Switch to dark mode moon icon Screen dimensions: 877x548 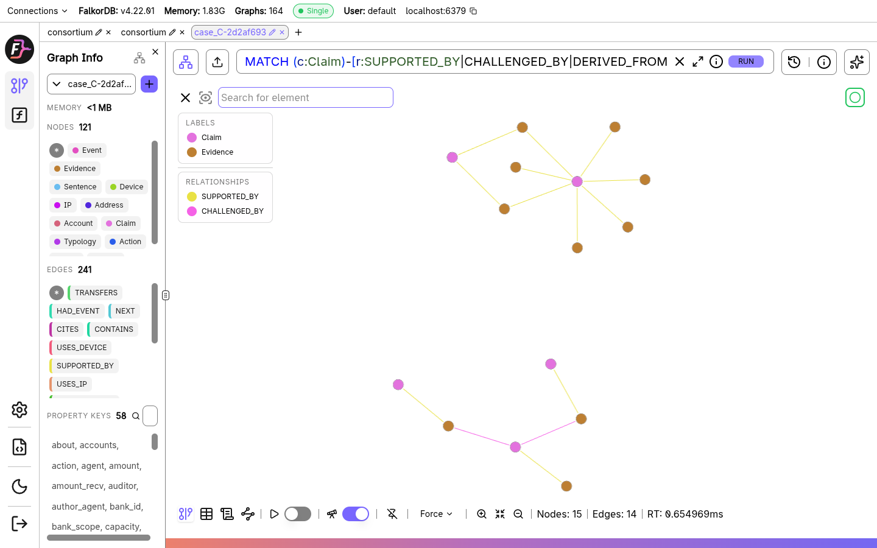(x=19, y=487)
